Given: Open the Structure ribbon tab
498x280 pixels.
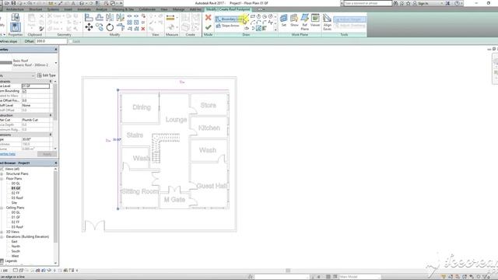Looking at the screenshot, I should pyautogui.click(x=36, y=9).
